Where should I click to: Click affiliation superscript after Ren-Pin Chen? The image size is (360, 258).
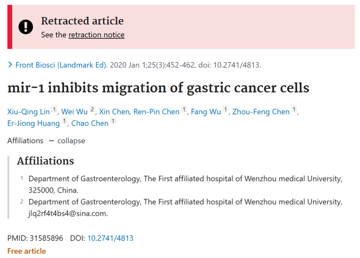click(184, 109)
